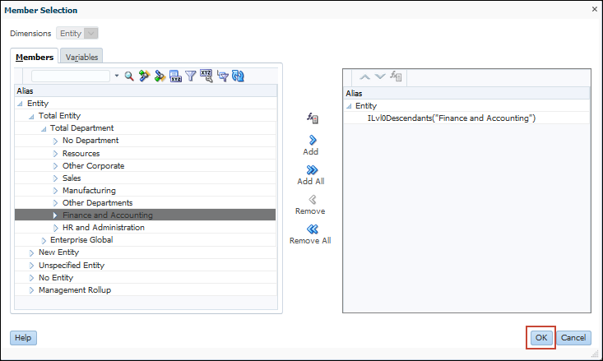Expand the Manufacturing node
Image resolution: width=603 pixels, height=361 pixels.
click(x=55, y=191)
